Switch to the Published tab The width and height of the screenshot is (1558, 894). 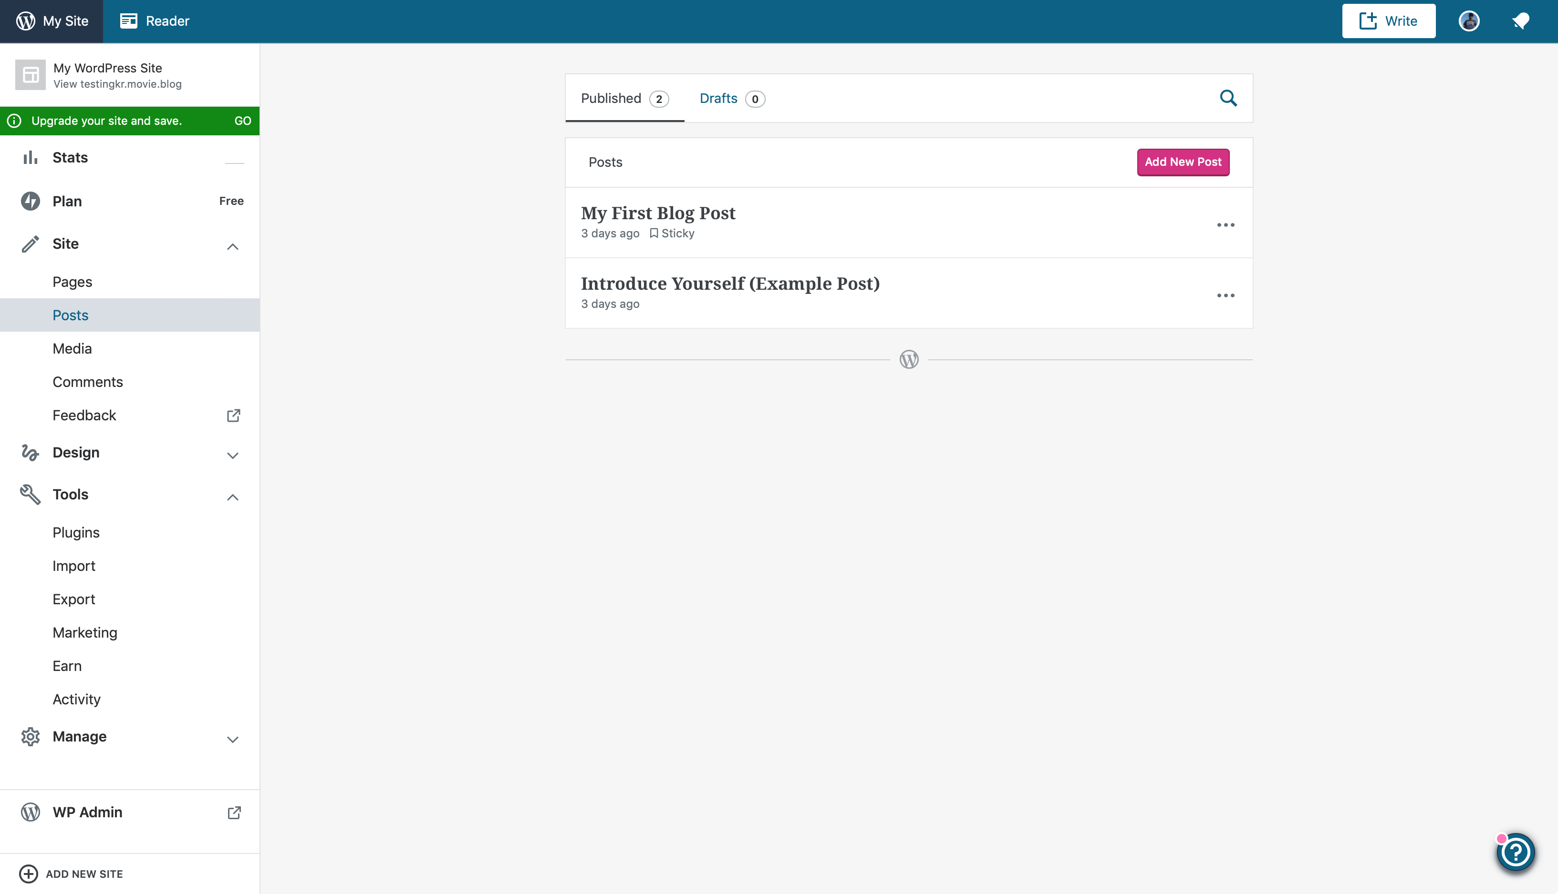pos(624,98)
